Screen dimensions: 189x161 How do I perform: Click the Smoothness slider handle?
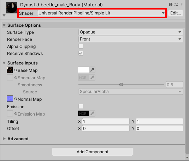tap(121, 85)
